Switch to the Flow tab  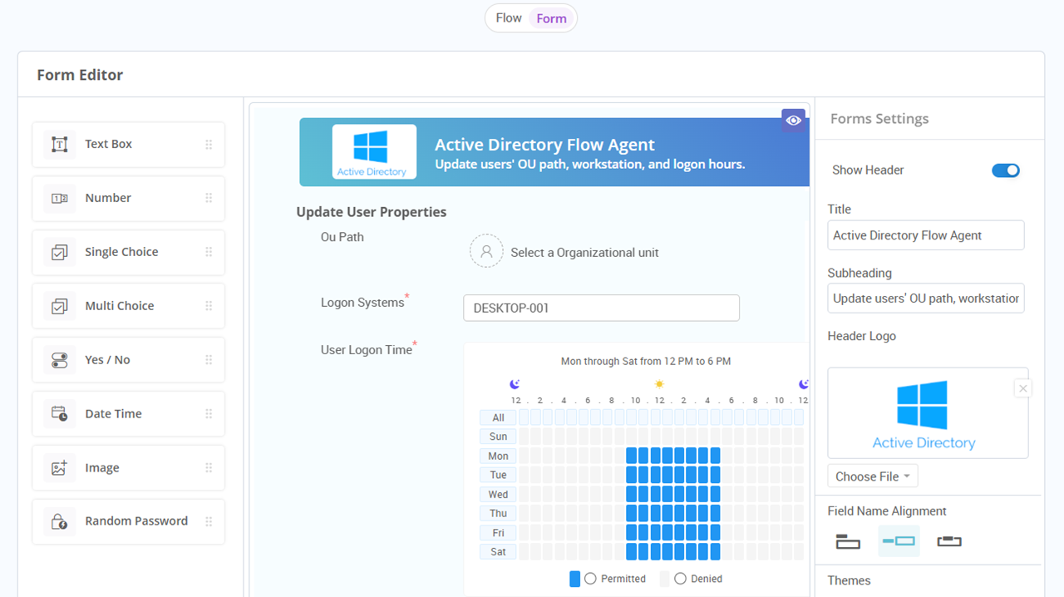pos(508,17)
